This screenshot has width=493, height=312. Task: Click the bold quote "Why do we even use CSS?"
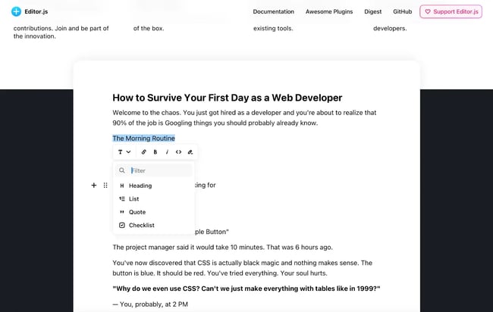pos(246,289)
